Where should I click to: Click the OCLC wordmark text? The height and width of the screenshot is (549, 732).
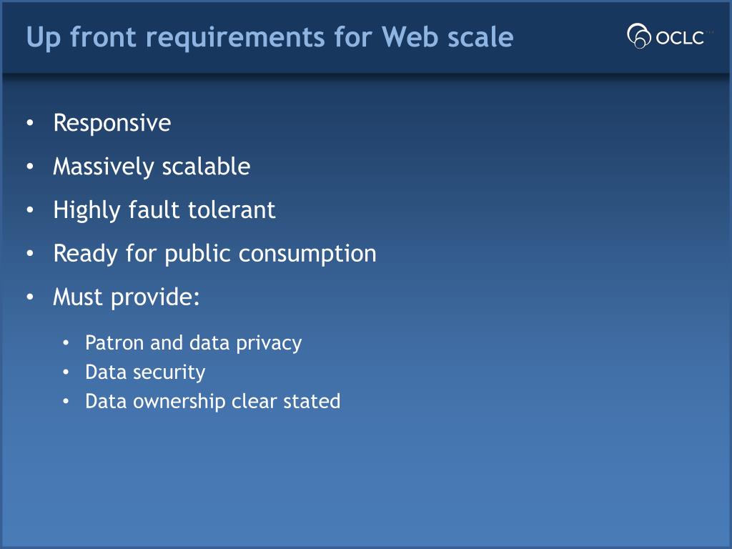680,38
